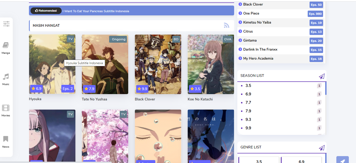The image size is (356, 163).
Task: Open My Hero Academia in the episode list
Action: (x=258, y=58)
